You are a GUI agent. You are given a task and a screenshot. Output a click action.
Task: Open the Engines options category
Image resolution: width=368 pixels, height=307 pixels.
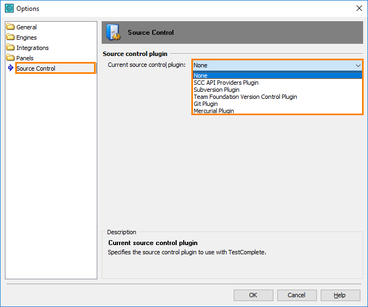coord(27,37)
